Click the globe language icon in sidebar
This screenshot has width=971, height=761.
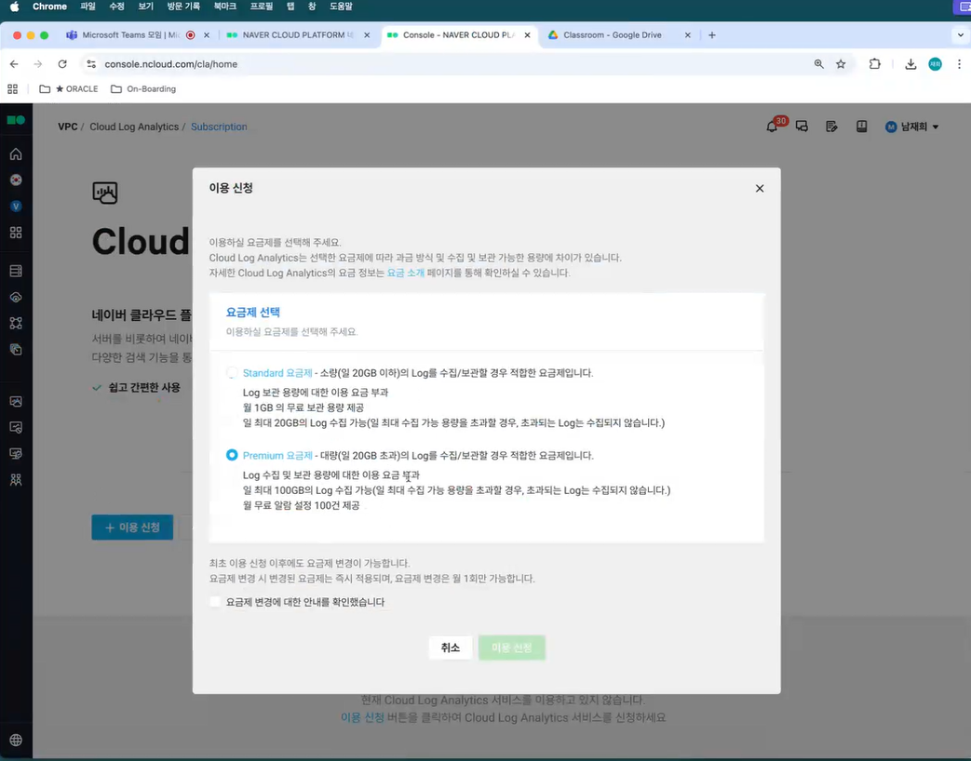point(16,740)
